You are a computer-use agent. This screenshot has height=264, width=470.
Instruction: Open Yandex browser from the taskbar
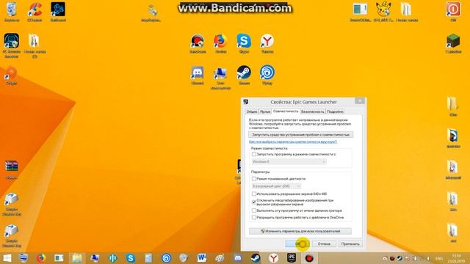coord(273,258)
